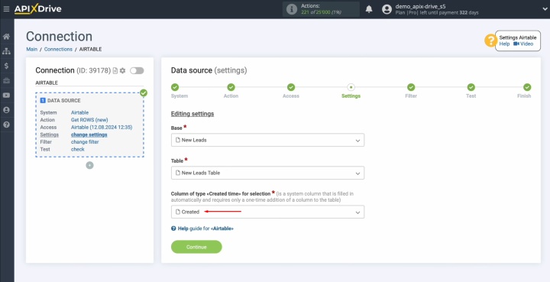
Task: Click the user avatar icon
Action: pyautogui.click(x=387, y=9)
